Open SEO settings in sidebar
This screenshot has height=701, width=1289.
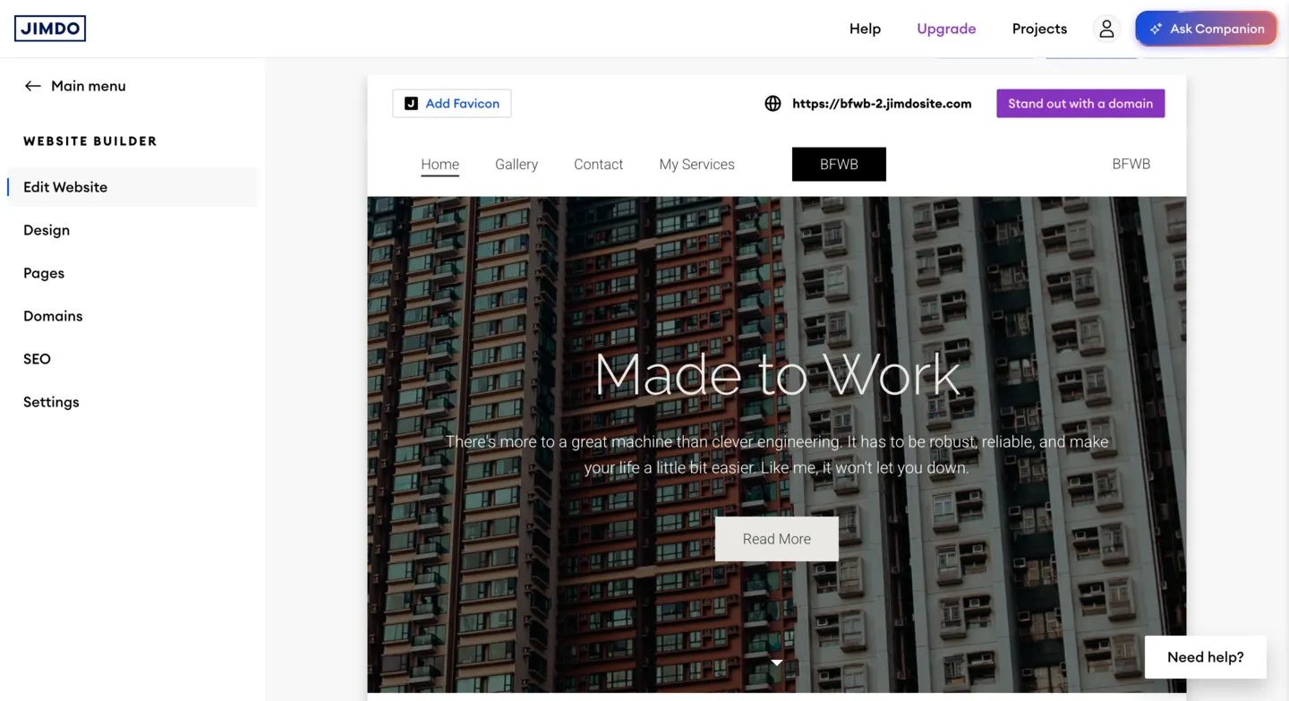37,359
